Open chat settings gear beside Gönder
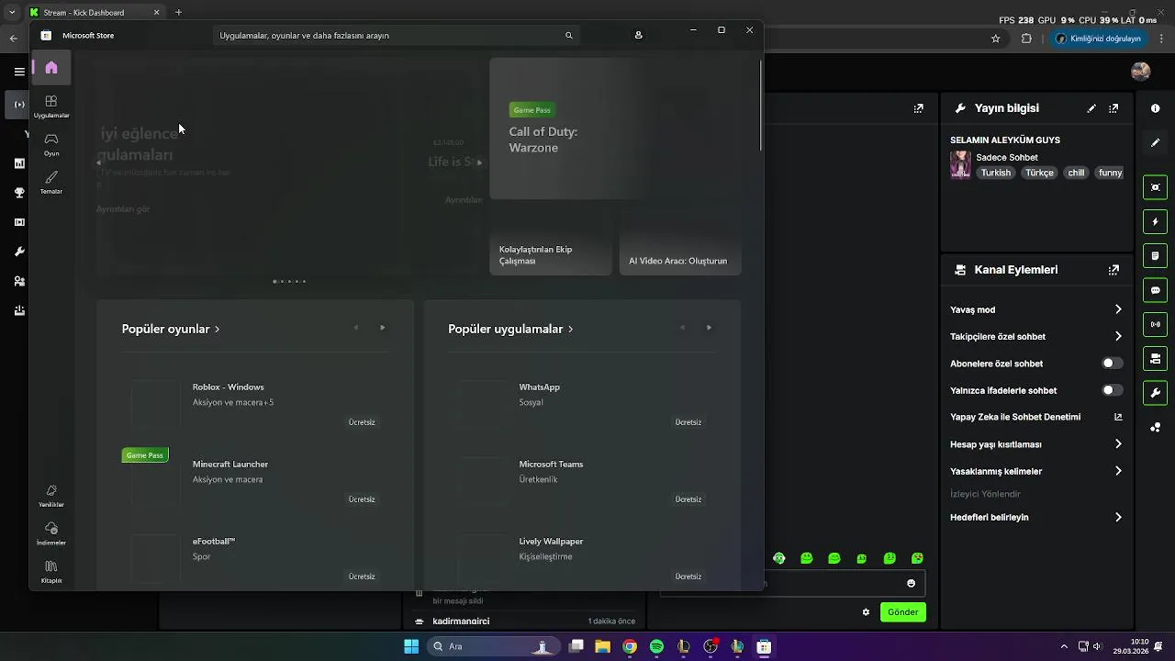1175x661 pixels. (866, 612)
